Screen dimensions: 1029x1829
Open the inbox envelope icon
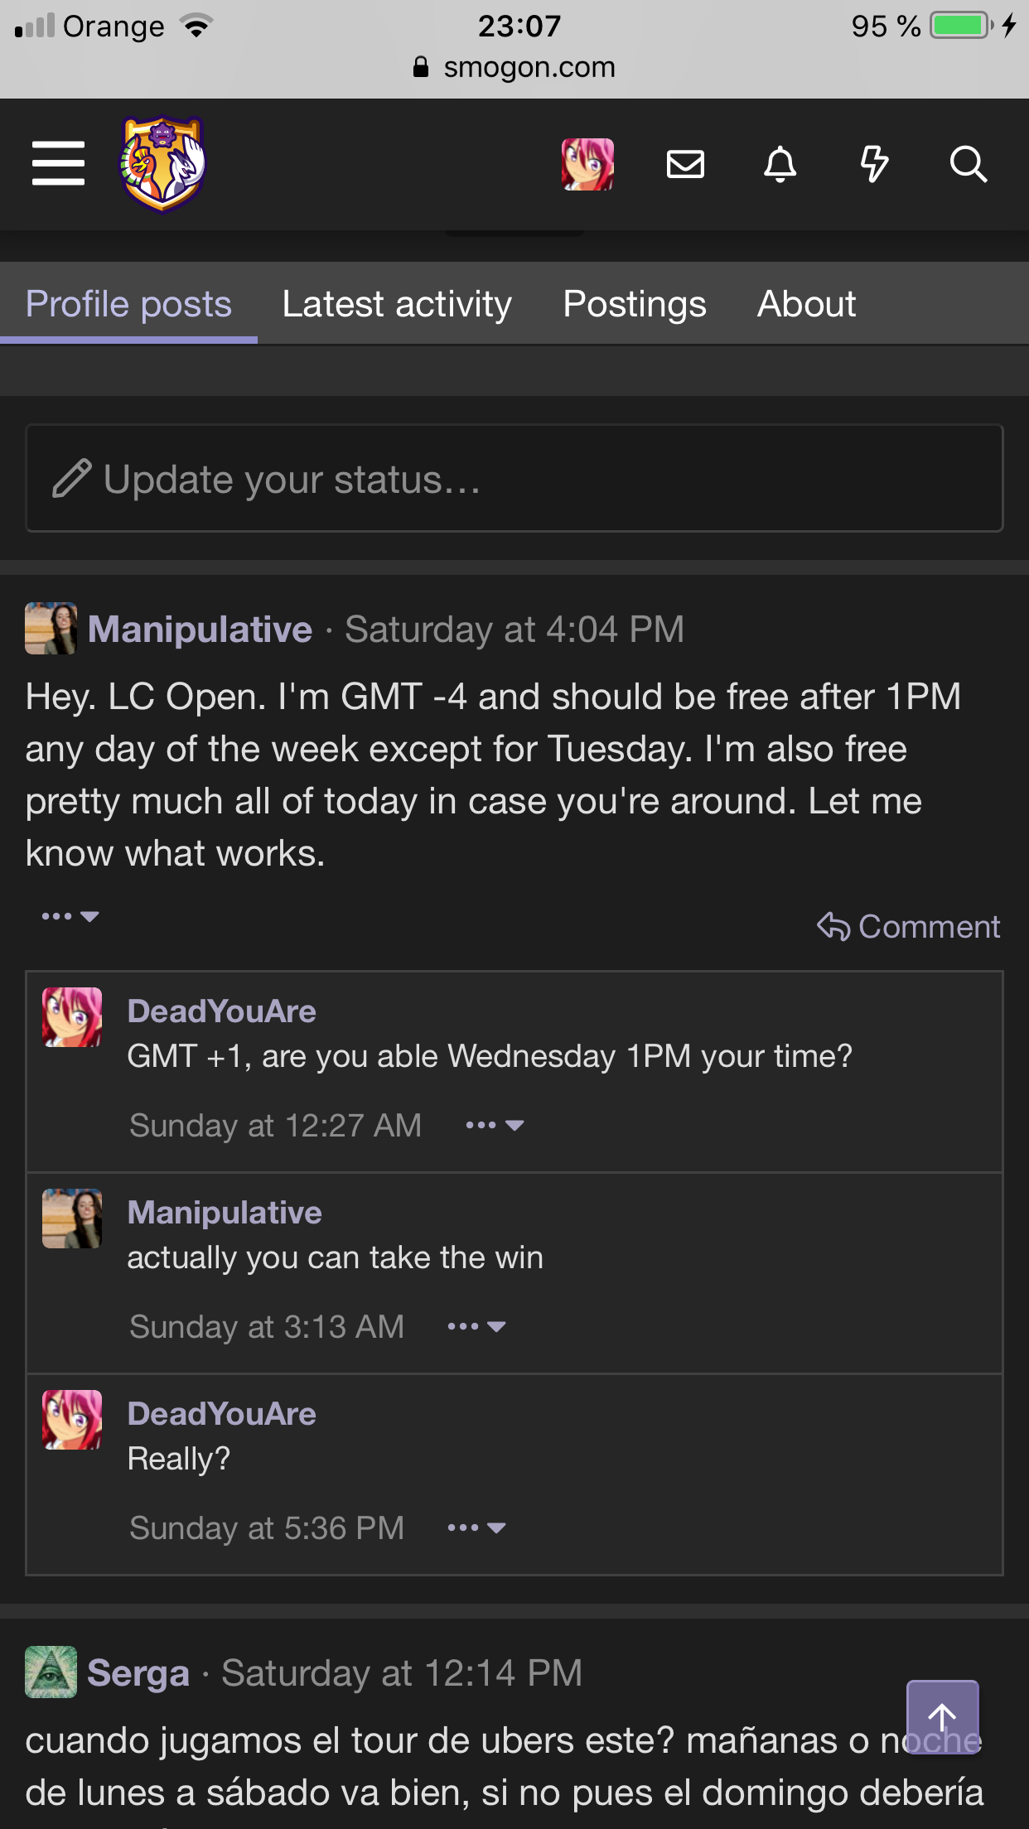point(685,164)
